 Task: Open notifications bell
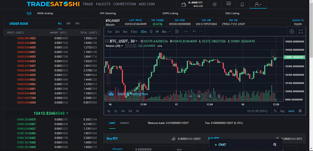[x=242, y=4]
